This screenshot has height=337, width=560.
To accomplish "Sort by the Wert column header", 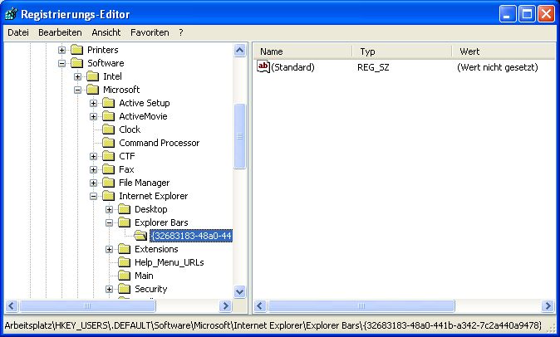I will point(504,51).
